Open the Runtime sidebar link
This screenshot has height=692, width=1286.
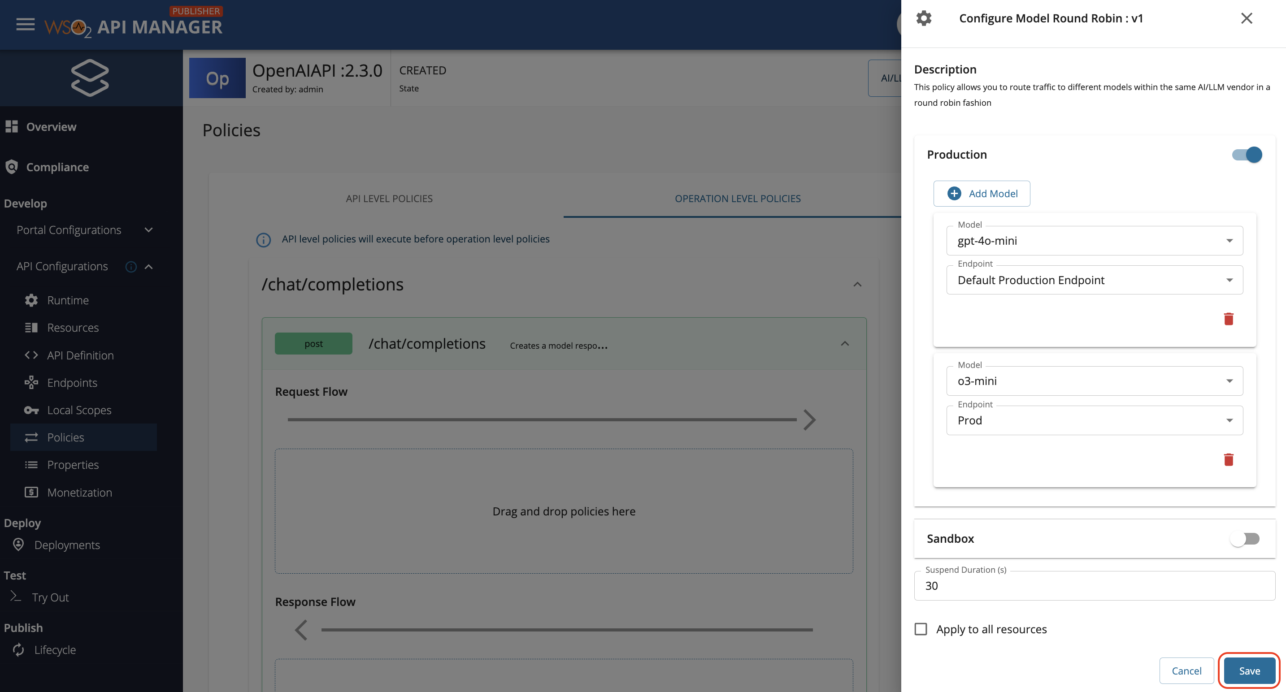(68, 300)
